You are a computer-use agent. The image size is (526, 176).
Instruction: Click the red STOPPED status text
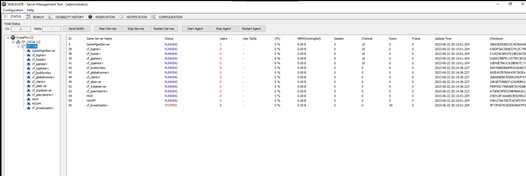171,105
